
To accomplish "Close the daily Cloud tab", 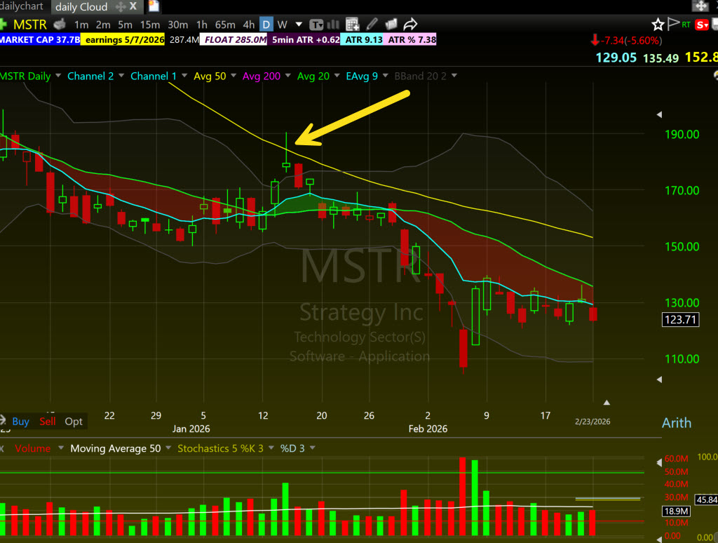I will pyautogui.click(x=133, y=6).
